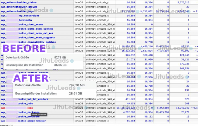Image resolution: width=198 pixels, height=126 pixels.
Task: Click the row count 99,892
Action: (x=185, y=51)
